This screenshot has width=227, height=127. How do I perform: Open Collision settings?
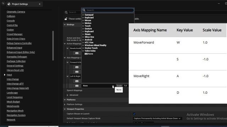pos(11,16)
